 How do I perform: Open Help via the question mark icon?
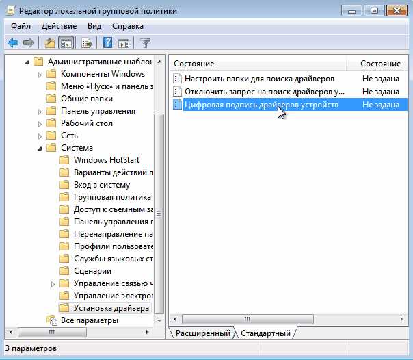[x=107, y=42]
